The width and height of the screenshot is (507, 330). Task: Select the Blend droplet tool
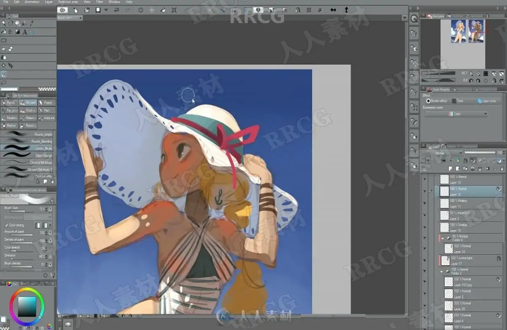pyautogui.click(x=4, y=57)
